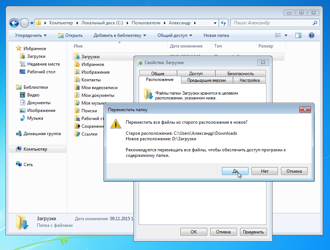Screen dimensions: 330x250
Task: Sort by the 'Тип' column header
Action: 218,46
